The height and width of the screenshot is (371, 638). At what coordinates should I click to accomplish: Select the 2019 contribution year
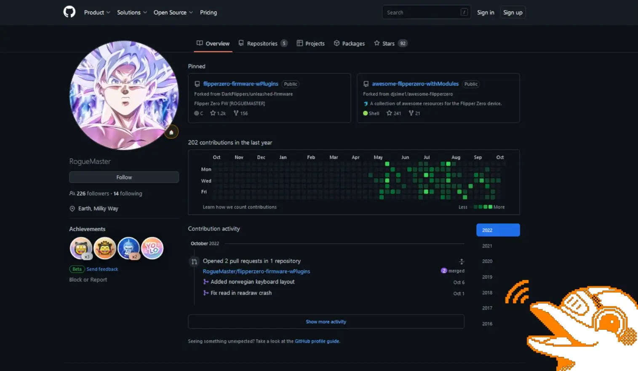pyautogui.click(x=487, y=277)
